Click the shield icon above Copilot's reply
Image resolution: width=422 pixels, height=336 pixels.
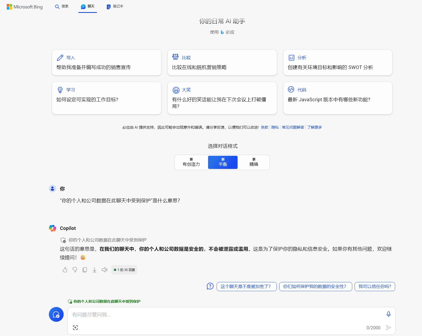tap(63, 240)
